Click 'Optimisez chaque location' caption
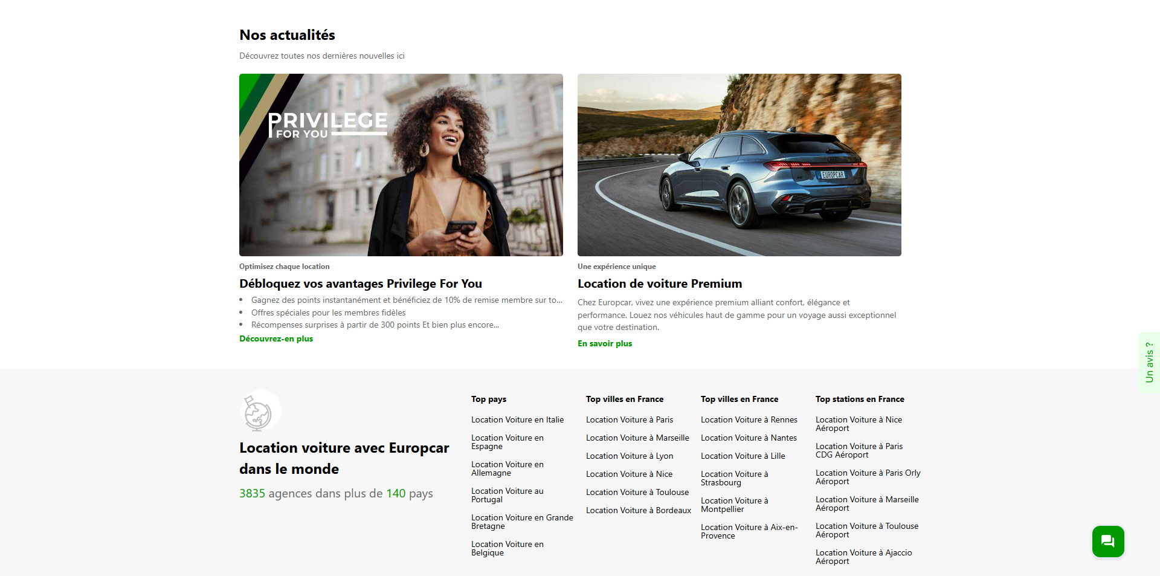This screenshot has width=1160, height=576. click(x=285, y=267)
